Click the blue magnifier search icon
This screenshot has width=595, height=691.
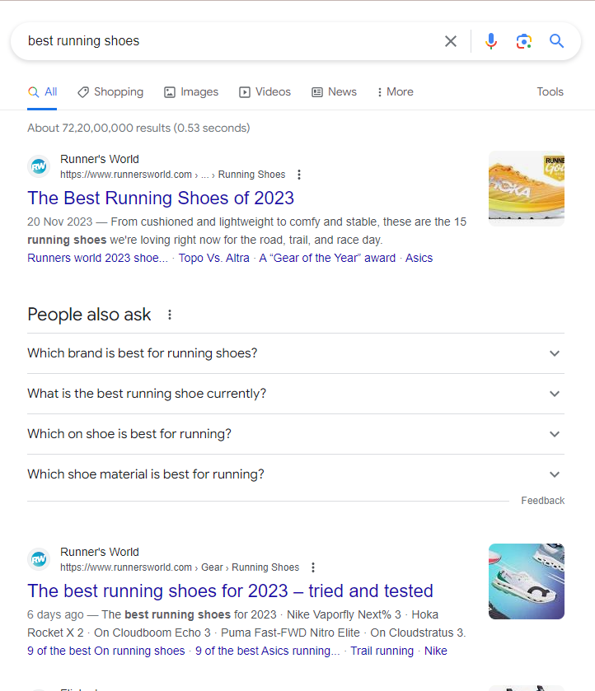[557, 41]
